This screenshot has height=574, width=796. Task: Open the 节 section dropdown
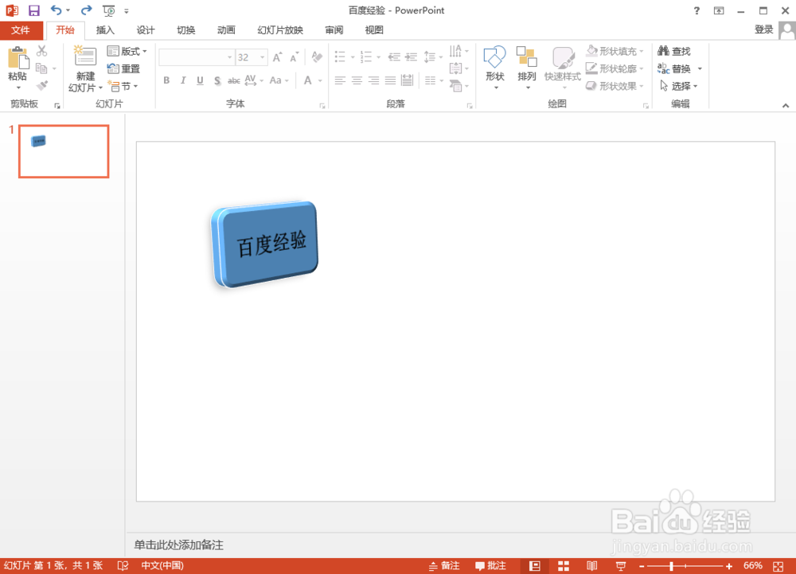click(x=123, y=86)
